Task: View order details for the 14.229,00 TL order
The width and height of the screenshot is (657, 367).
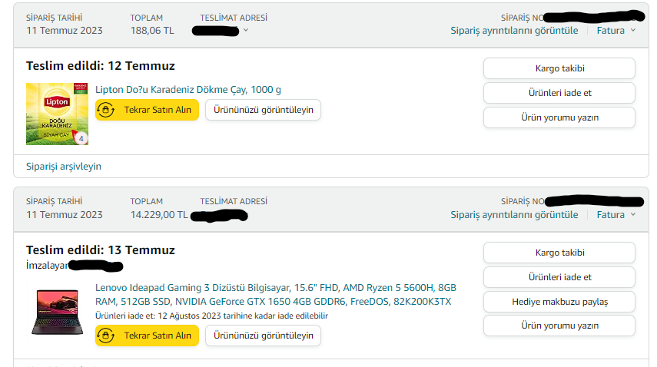Action: tap(513, 215)
